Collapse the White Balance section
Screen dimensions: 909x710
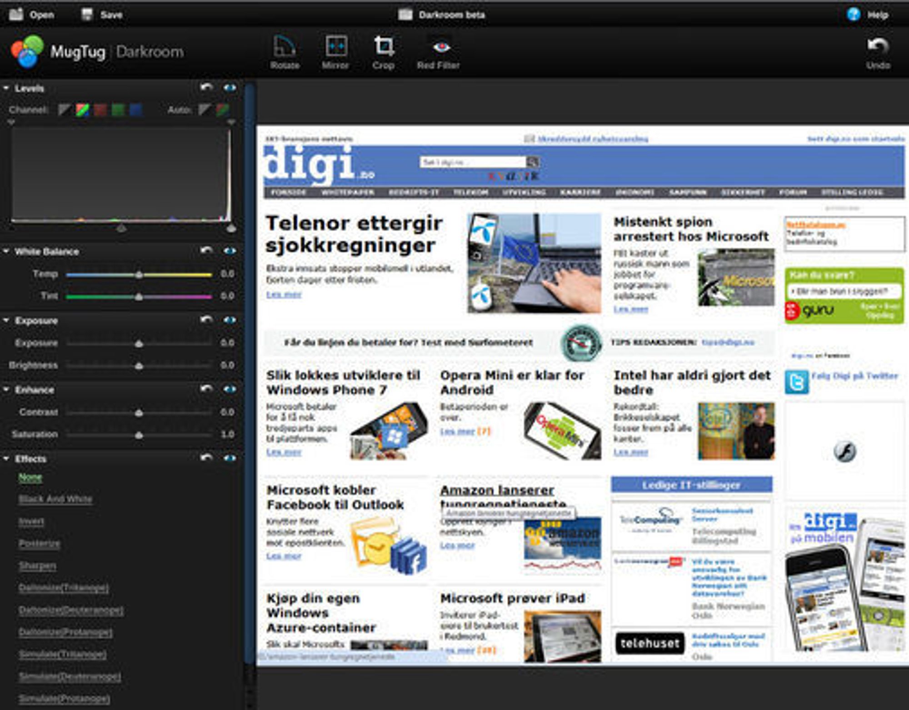coord(6,251)
